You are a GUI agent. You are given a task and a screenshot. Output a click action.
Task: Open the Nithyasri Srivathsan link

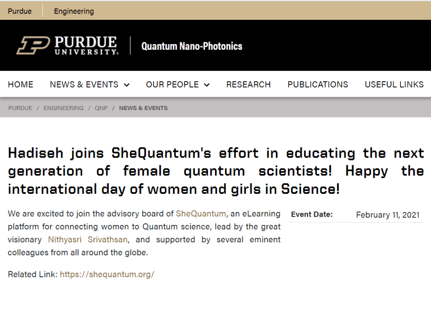[88, 240]
